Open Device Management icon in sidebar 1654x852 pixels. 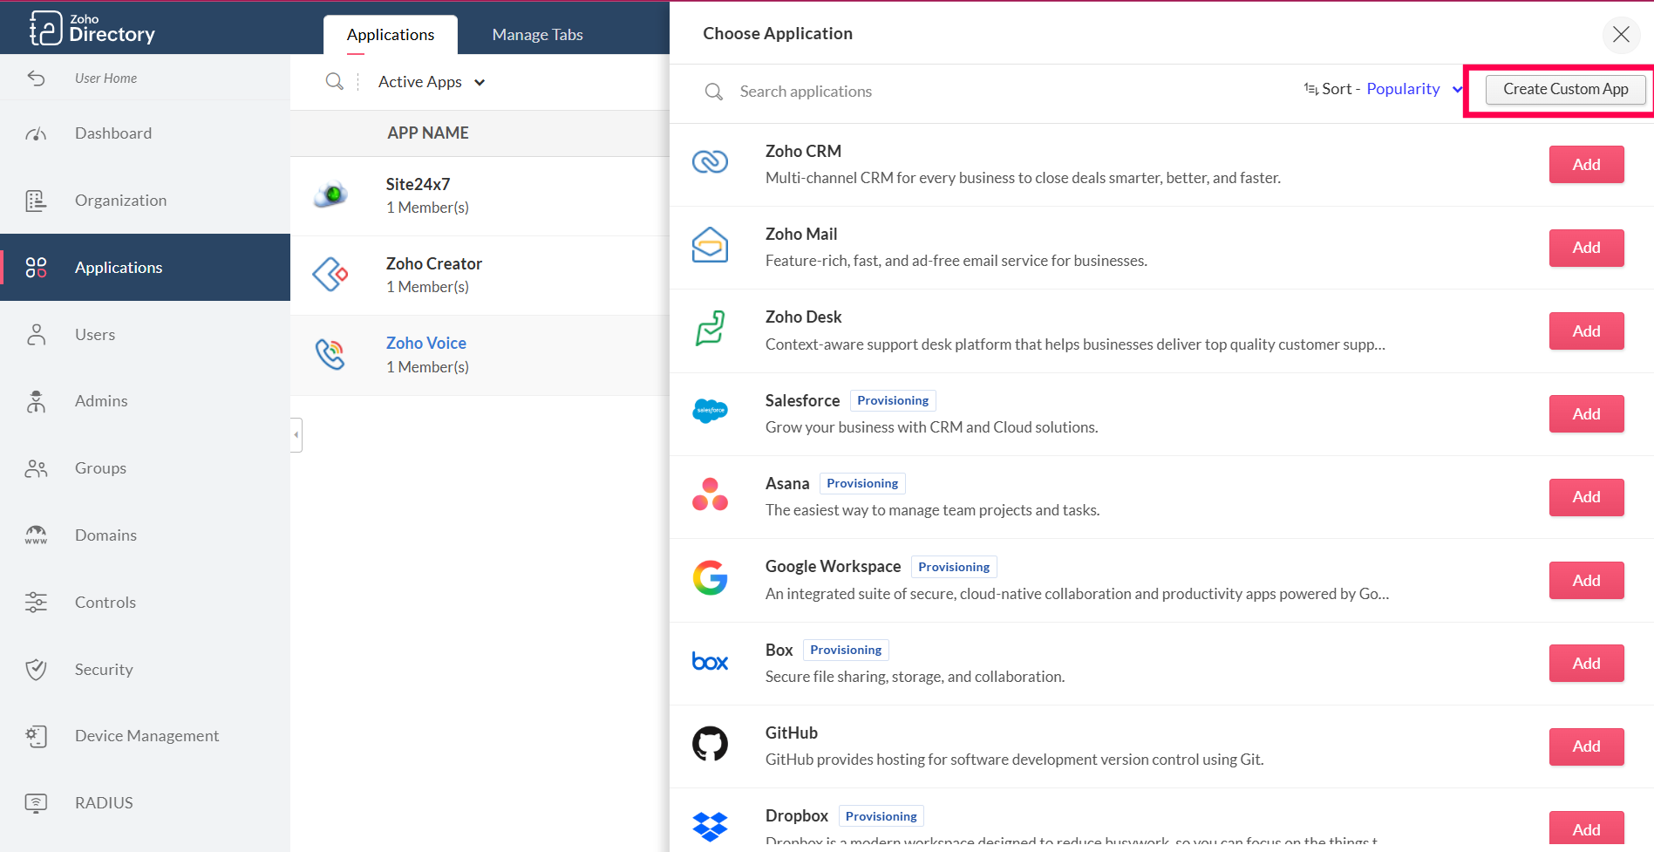[36, 736]
